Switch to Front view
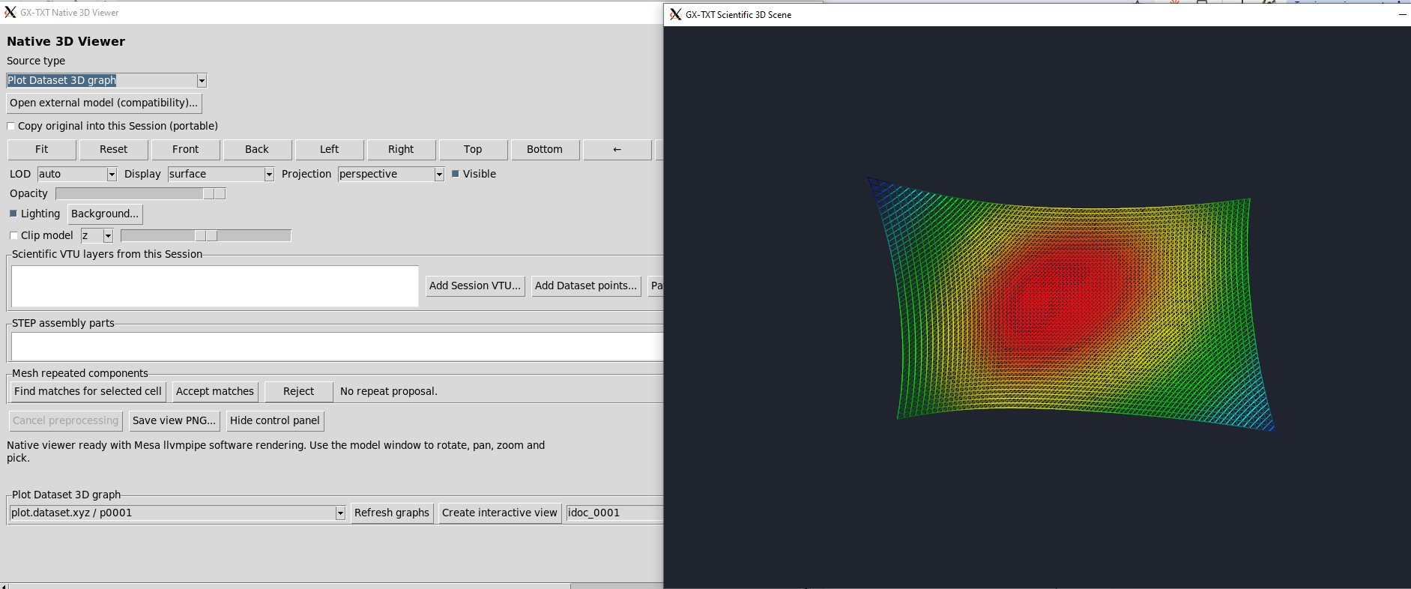This screenshot has height=589, width=1411. point(186,150)
